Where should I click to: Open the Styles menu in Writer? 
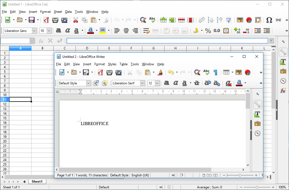click(x=112, y=64)
